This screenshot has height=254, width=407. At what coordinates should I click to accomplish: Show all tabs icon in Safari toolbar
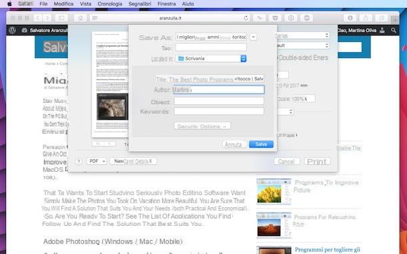382,18
